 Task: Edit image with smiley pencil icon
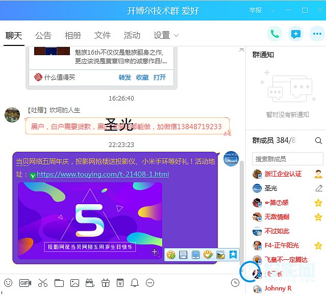click(x=208, y=255)
